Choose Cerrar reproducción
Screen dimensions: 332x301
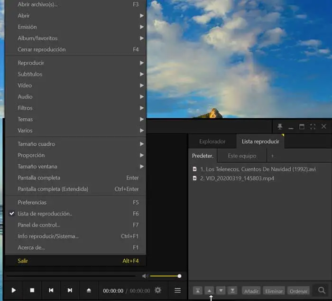[x=75, y=49]
